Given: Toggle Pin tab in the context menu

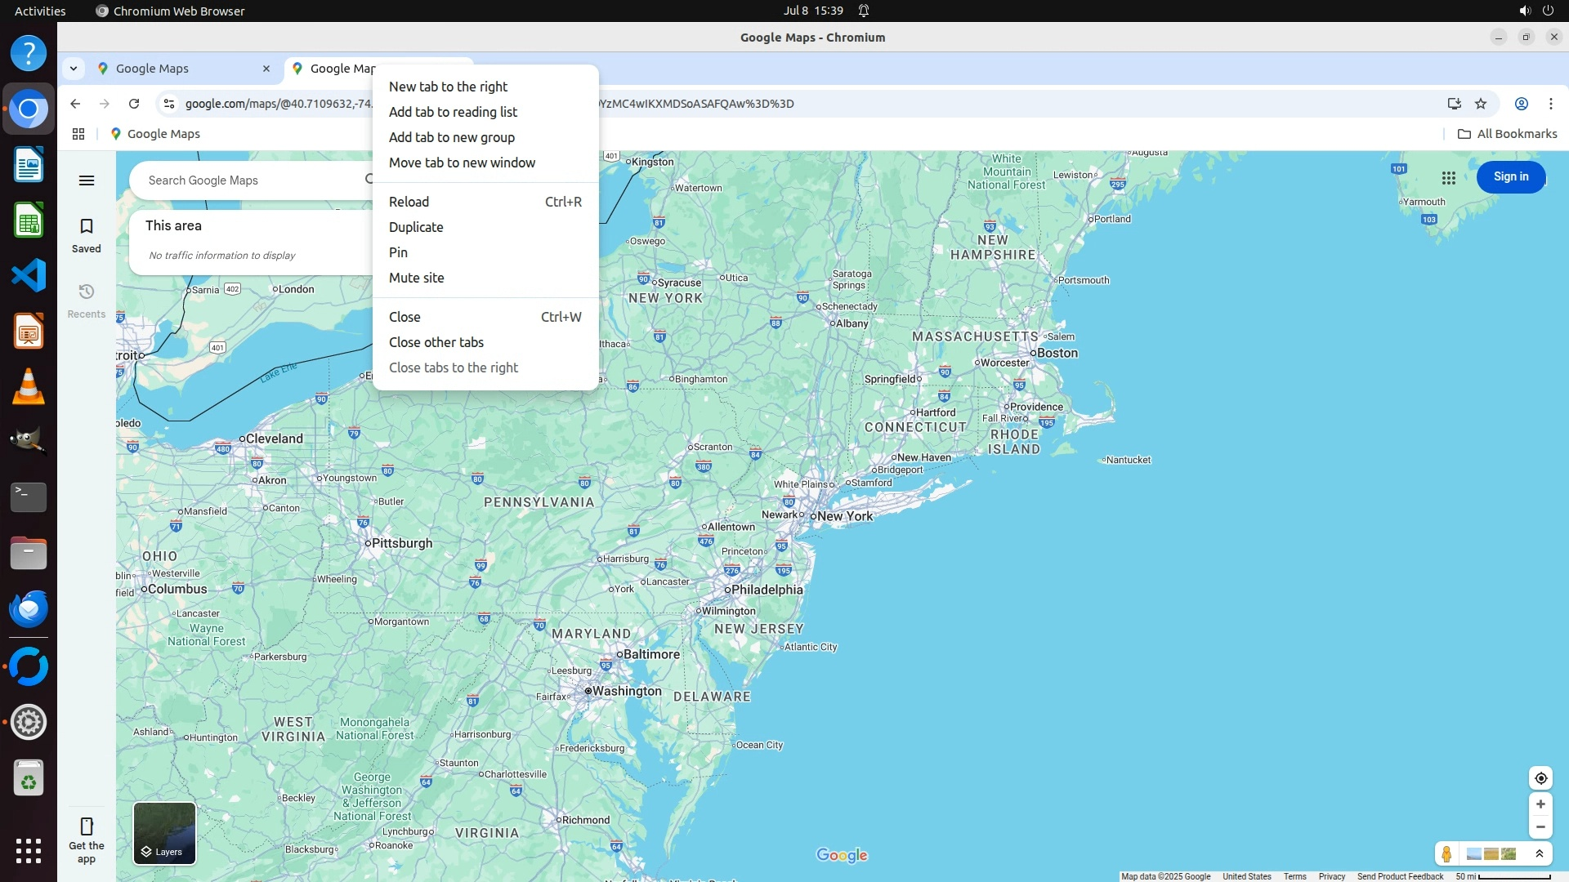Looking at the screenshot, I should pyautogui.click(x=398, y=252).
